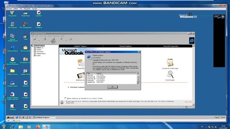Click the tip lightbulb icon at bottom

click(x=62, y=102)
